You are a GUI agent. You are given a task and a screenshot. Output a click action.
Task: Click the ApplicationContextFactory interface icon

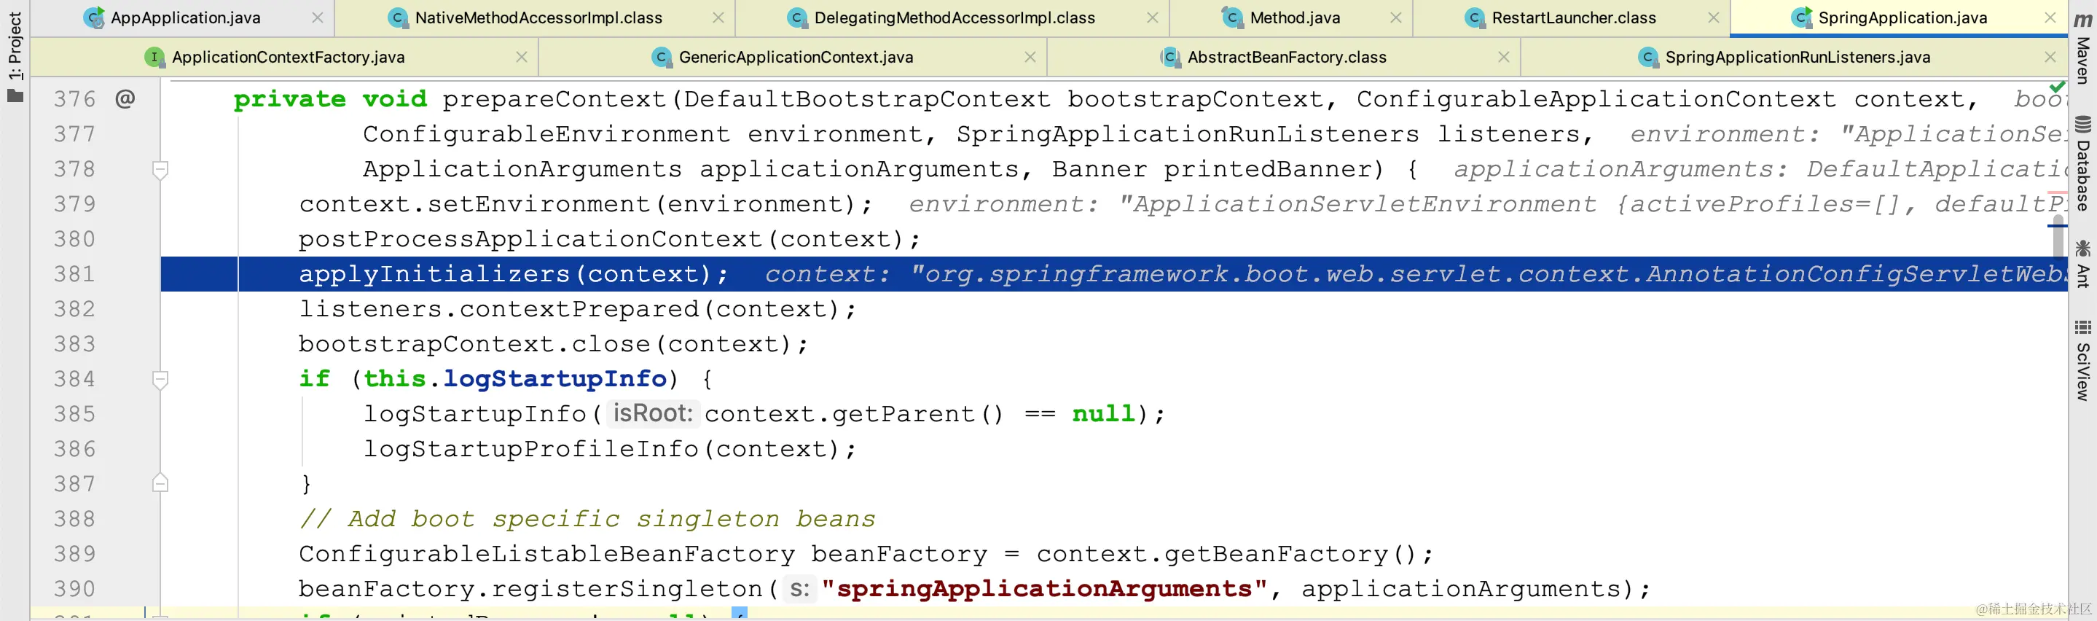154,57
